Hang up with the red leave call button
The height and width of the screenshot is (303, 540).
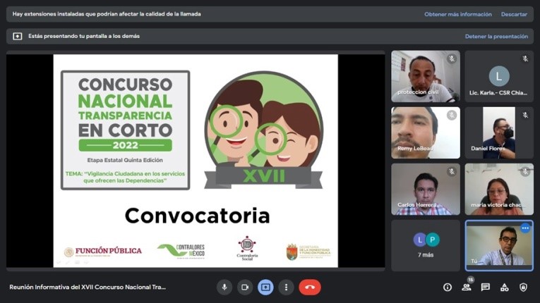coord(310,287)
